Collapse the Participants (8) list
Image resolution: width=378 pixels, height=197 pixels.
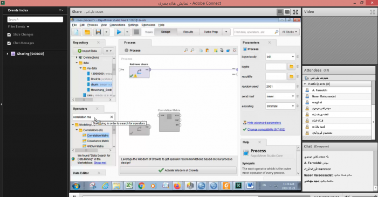[x=305, y=84]
